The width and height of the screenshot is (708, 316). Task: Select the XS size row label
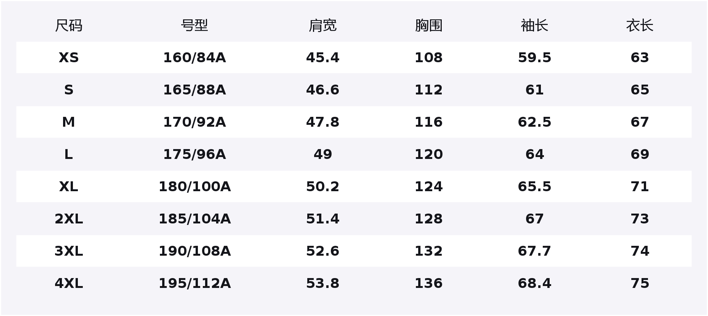[68, 58]
